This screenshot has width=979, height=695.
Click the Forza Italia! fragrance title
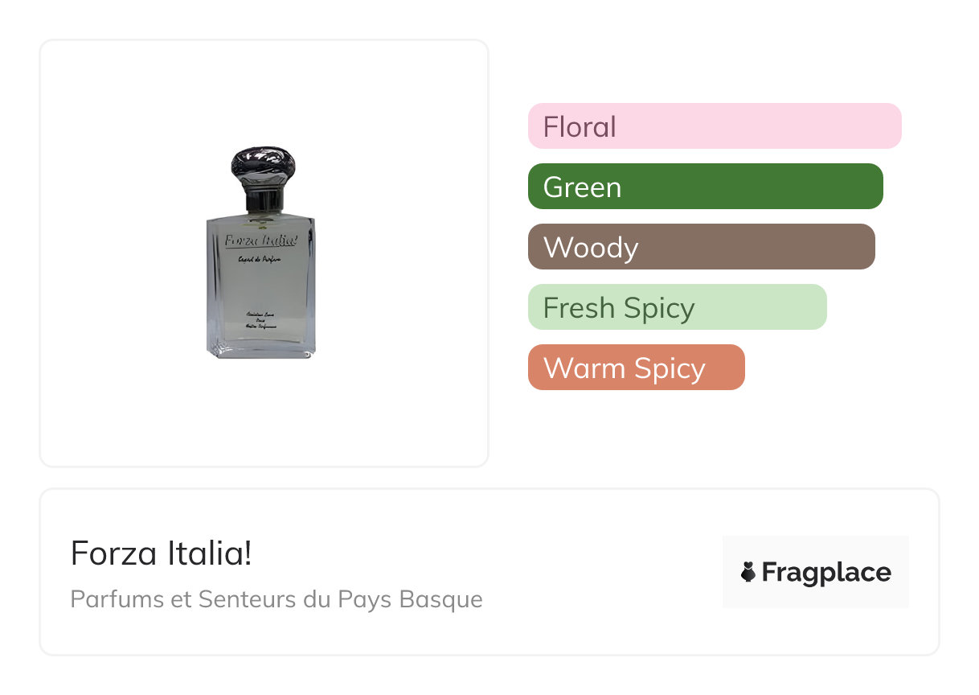[161, 553]
